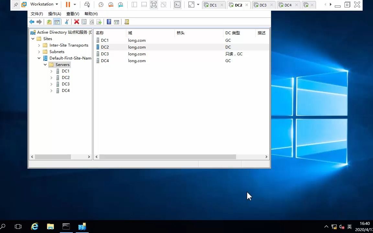Open the console view icon

[177, 5]
